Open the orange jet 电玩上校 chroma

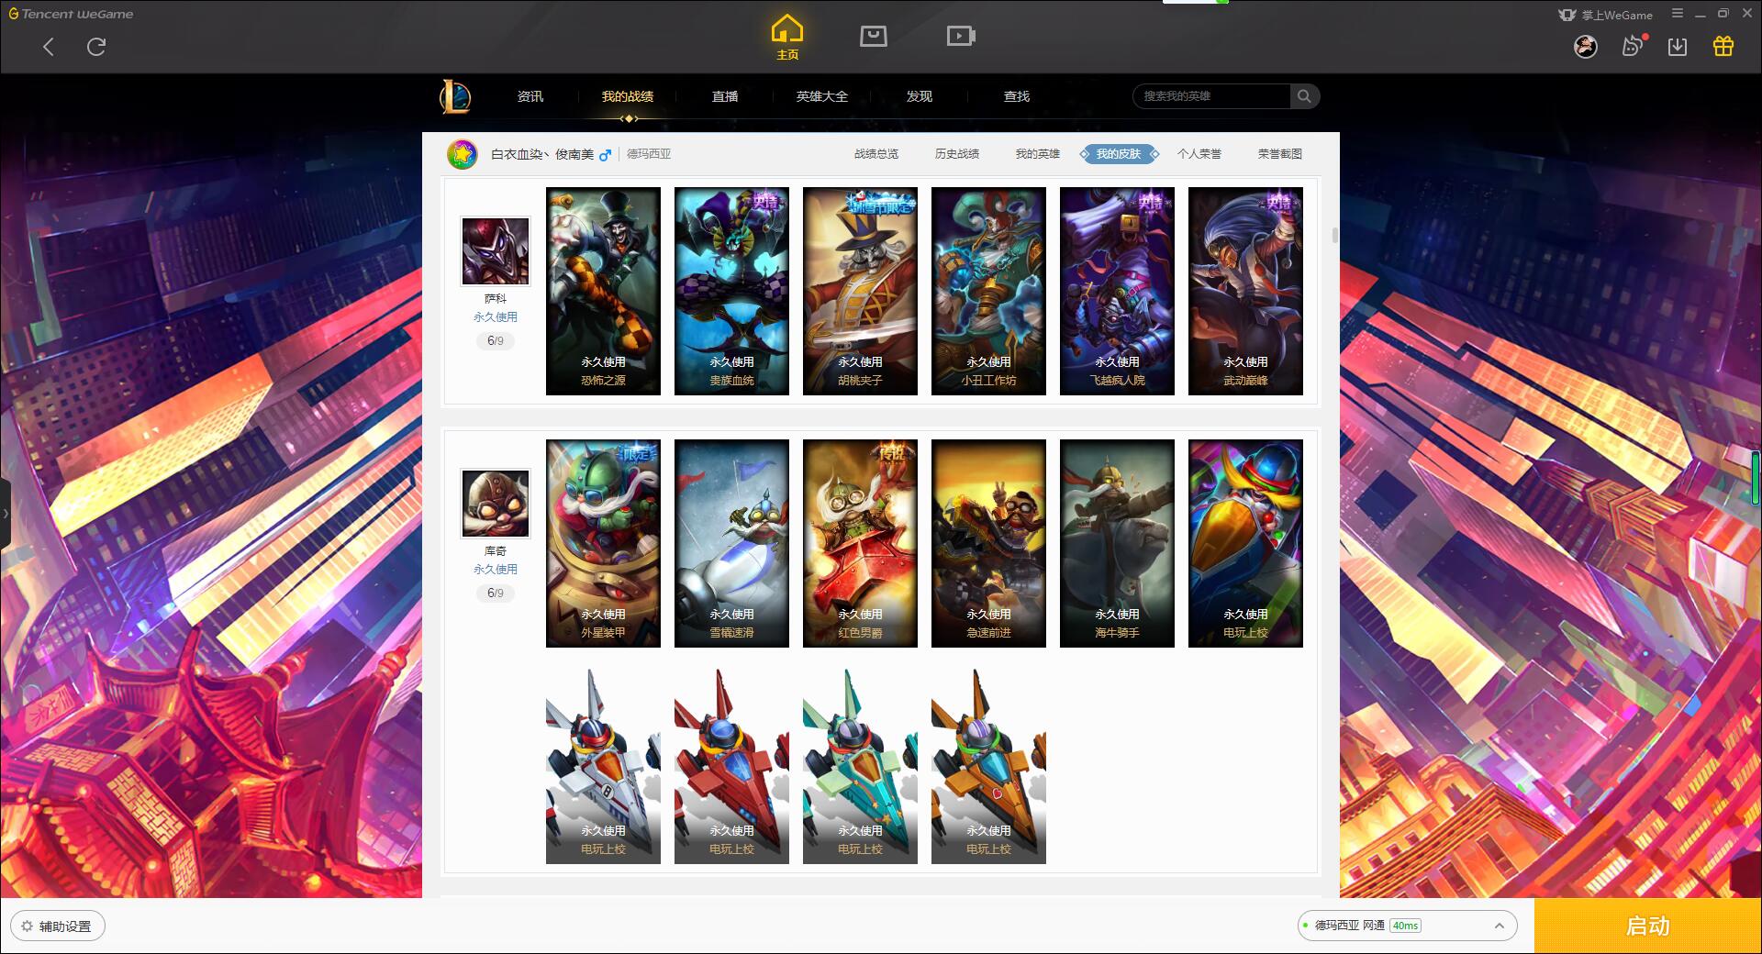(988, 766)
